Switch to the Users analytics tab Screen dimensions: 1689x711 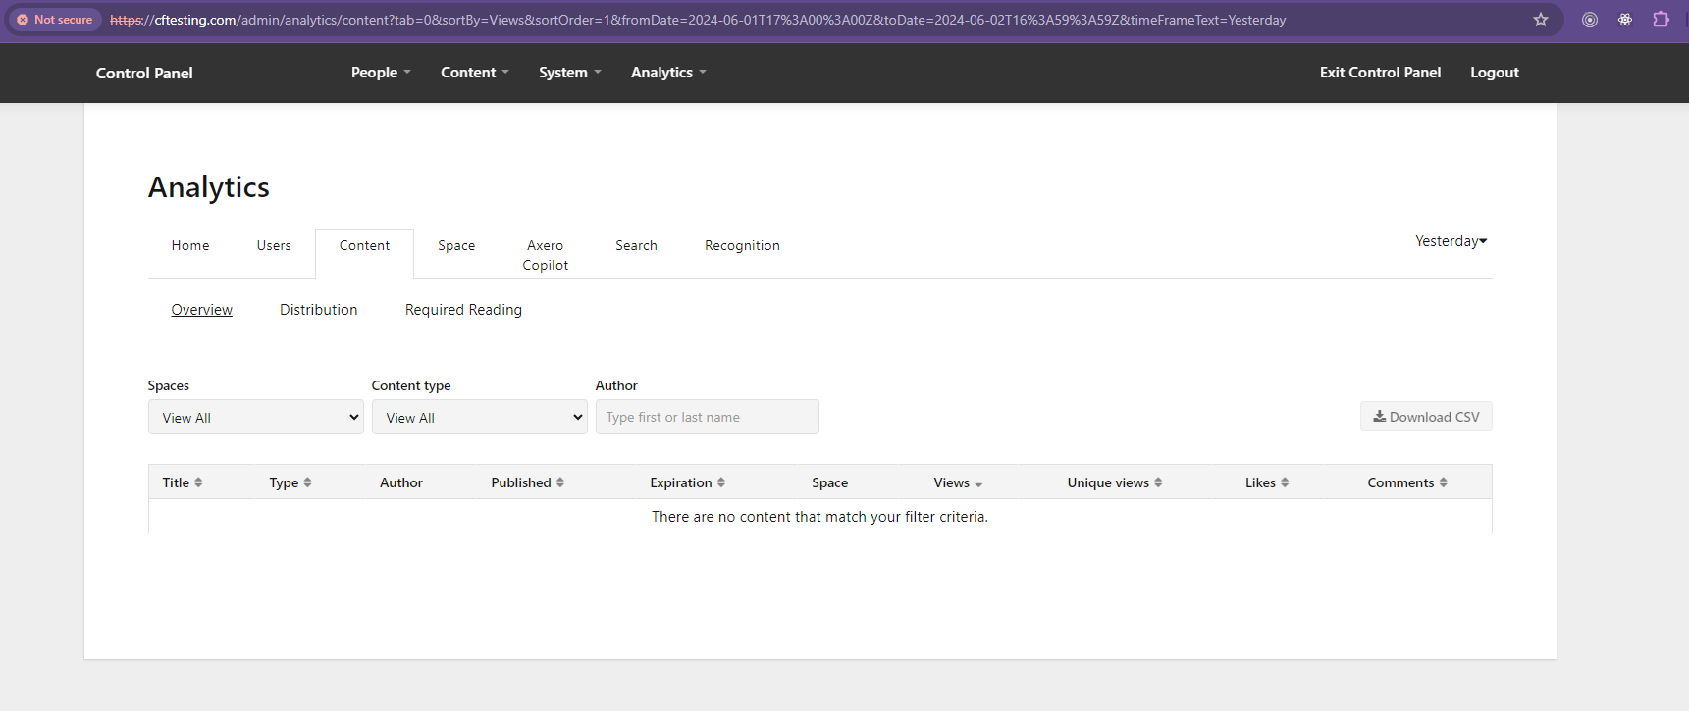point(274,245)
